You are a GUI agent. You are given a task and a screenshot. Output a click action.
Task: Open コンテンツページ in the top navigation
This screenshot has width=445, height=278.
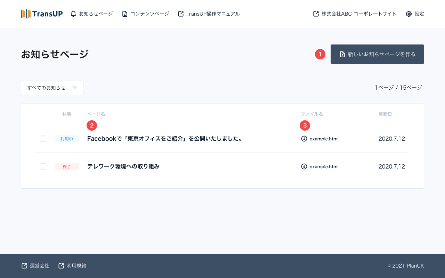(146, 14)
